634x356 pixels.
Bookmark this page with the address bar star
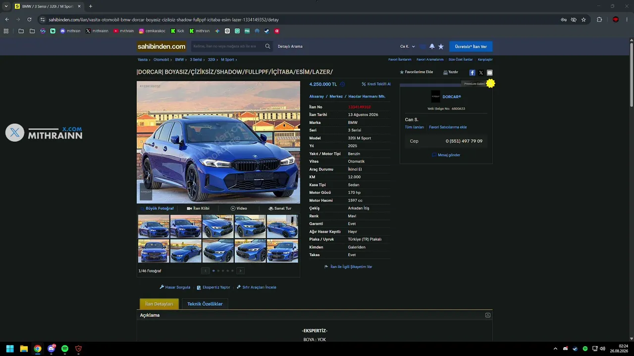[583, 20]
